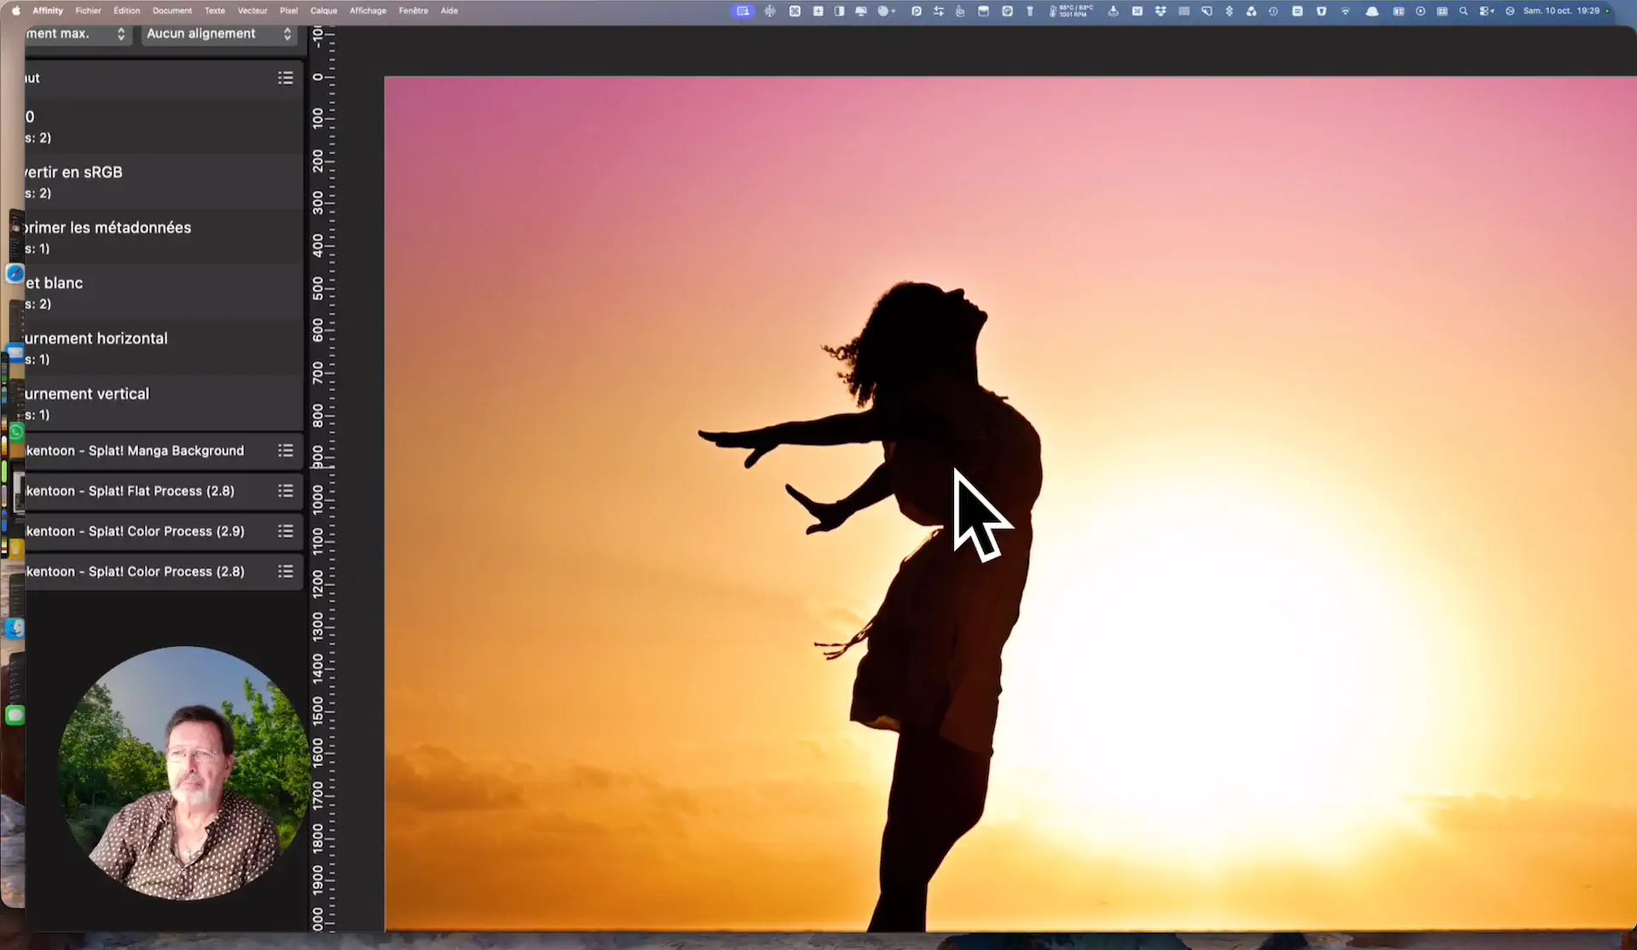
Task: Click the Apple menu icon
Action: [x=15, y=11]
